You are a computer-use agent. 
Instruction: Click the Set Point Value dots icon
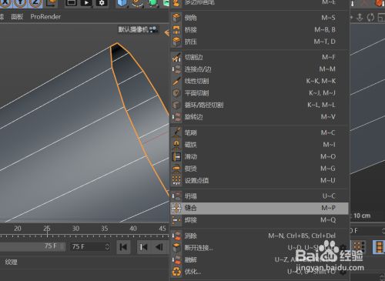[x=176, y=180]
